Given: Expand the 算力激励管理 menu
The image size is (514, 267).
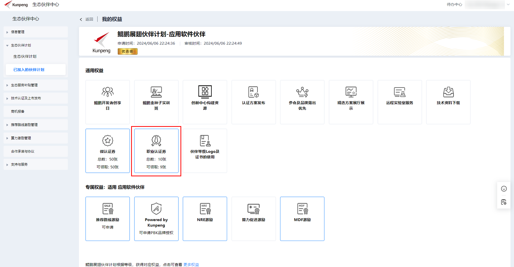Looking at the screenshot, I should (36, 138).
